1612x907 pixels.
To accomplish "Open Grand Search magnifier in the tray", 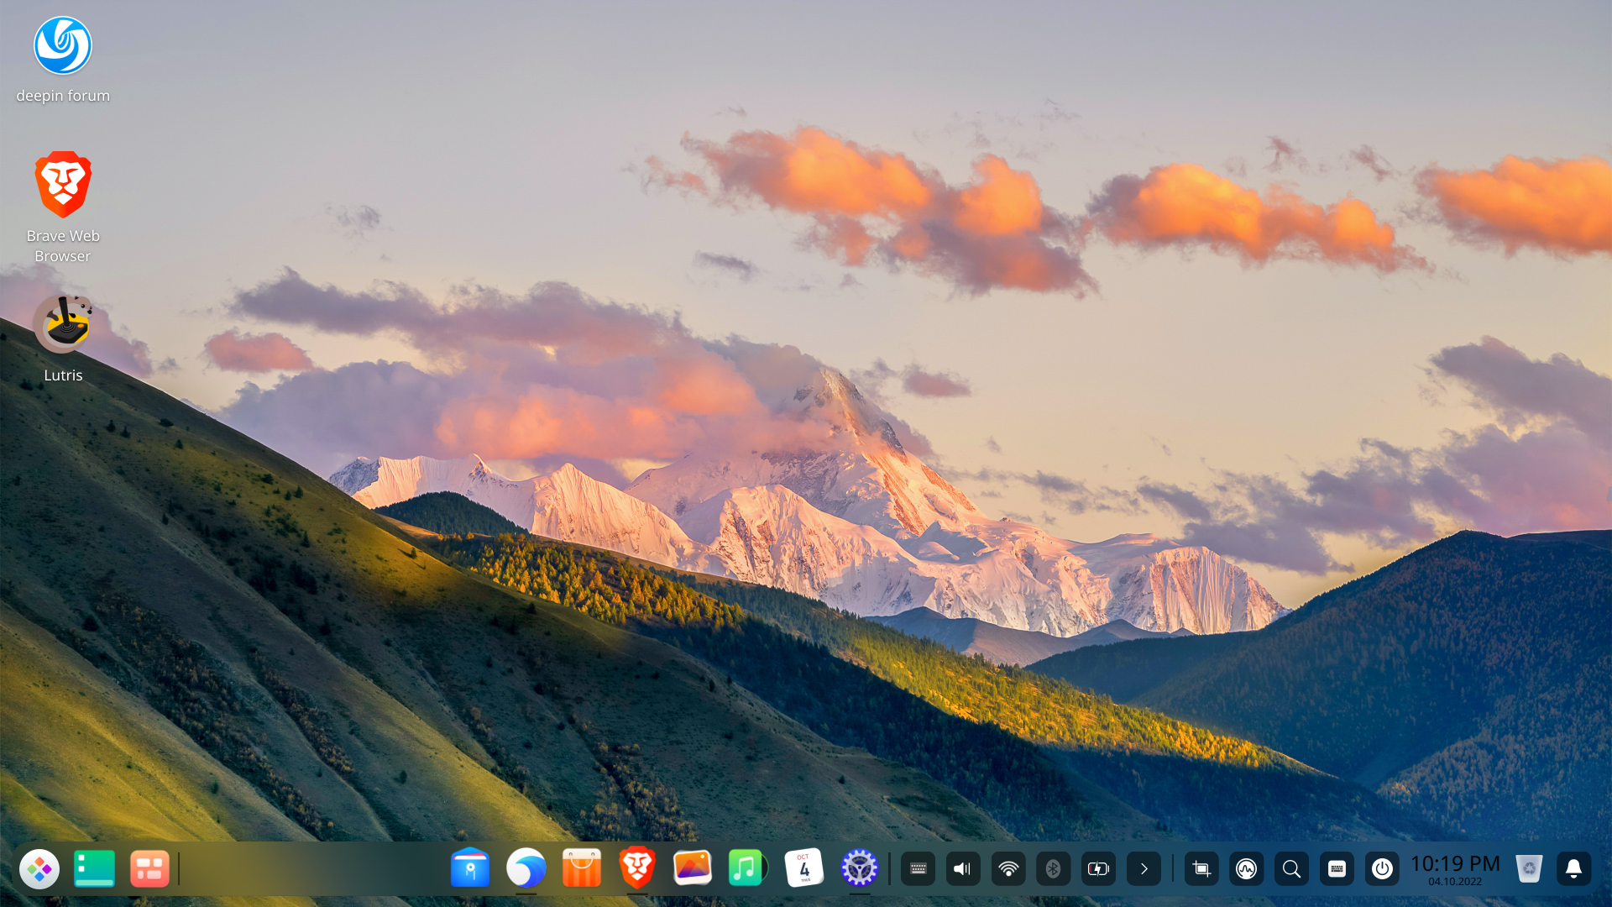I will point(1292,869).
